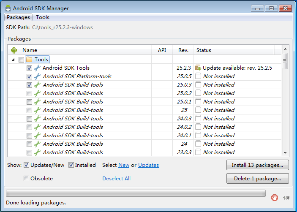The image size is (297, 212).
Task: Click the Tools folder icon
Action: 29,60
